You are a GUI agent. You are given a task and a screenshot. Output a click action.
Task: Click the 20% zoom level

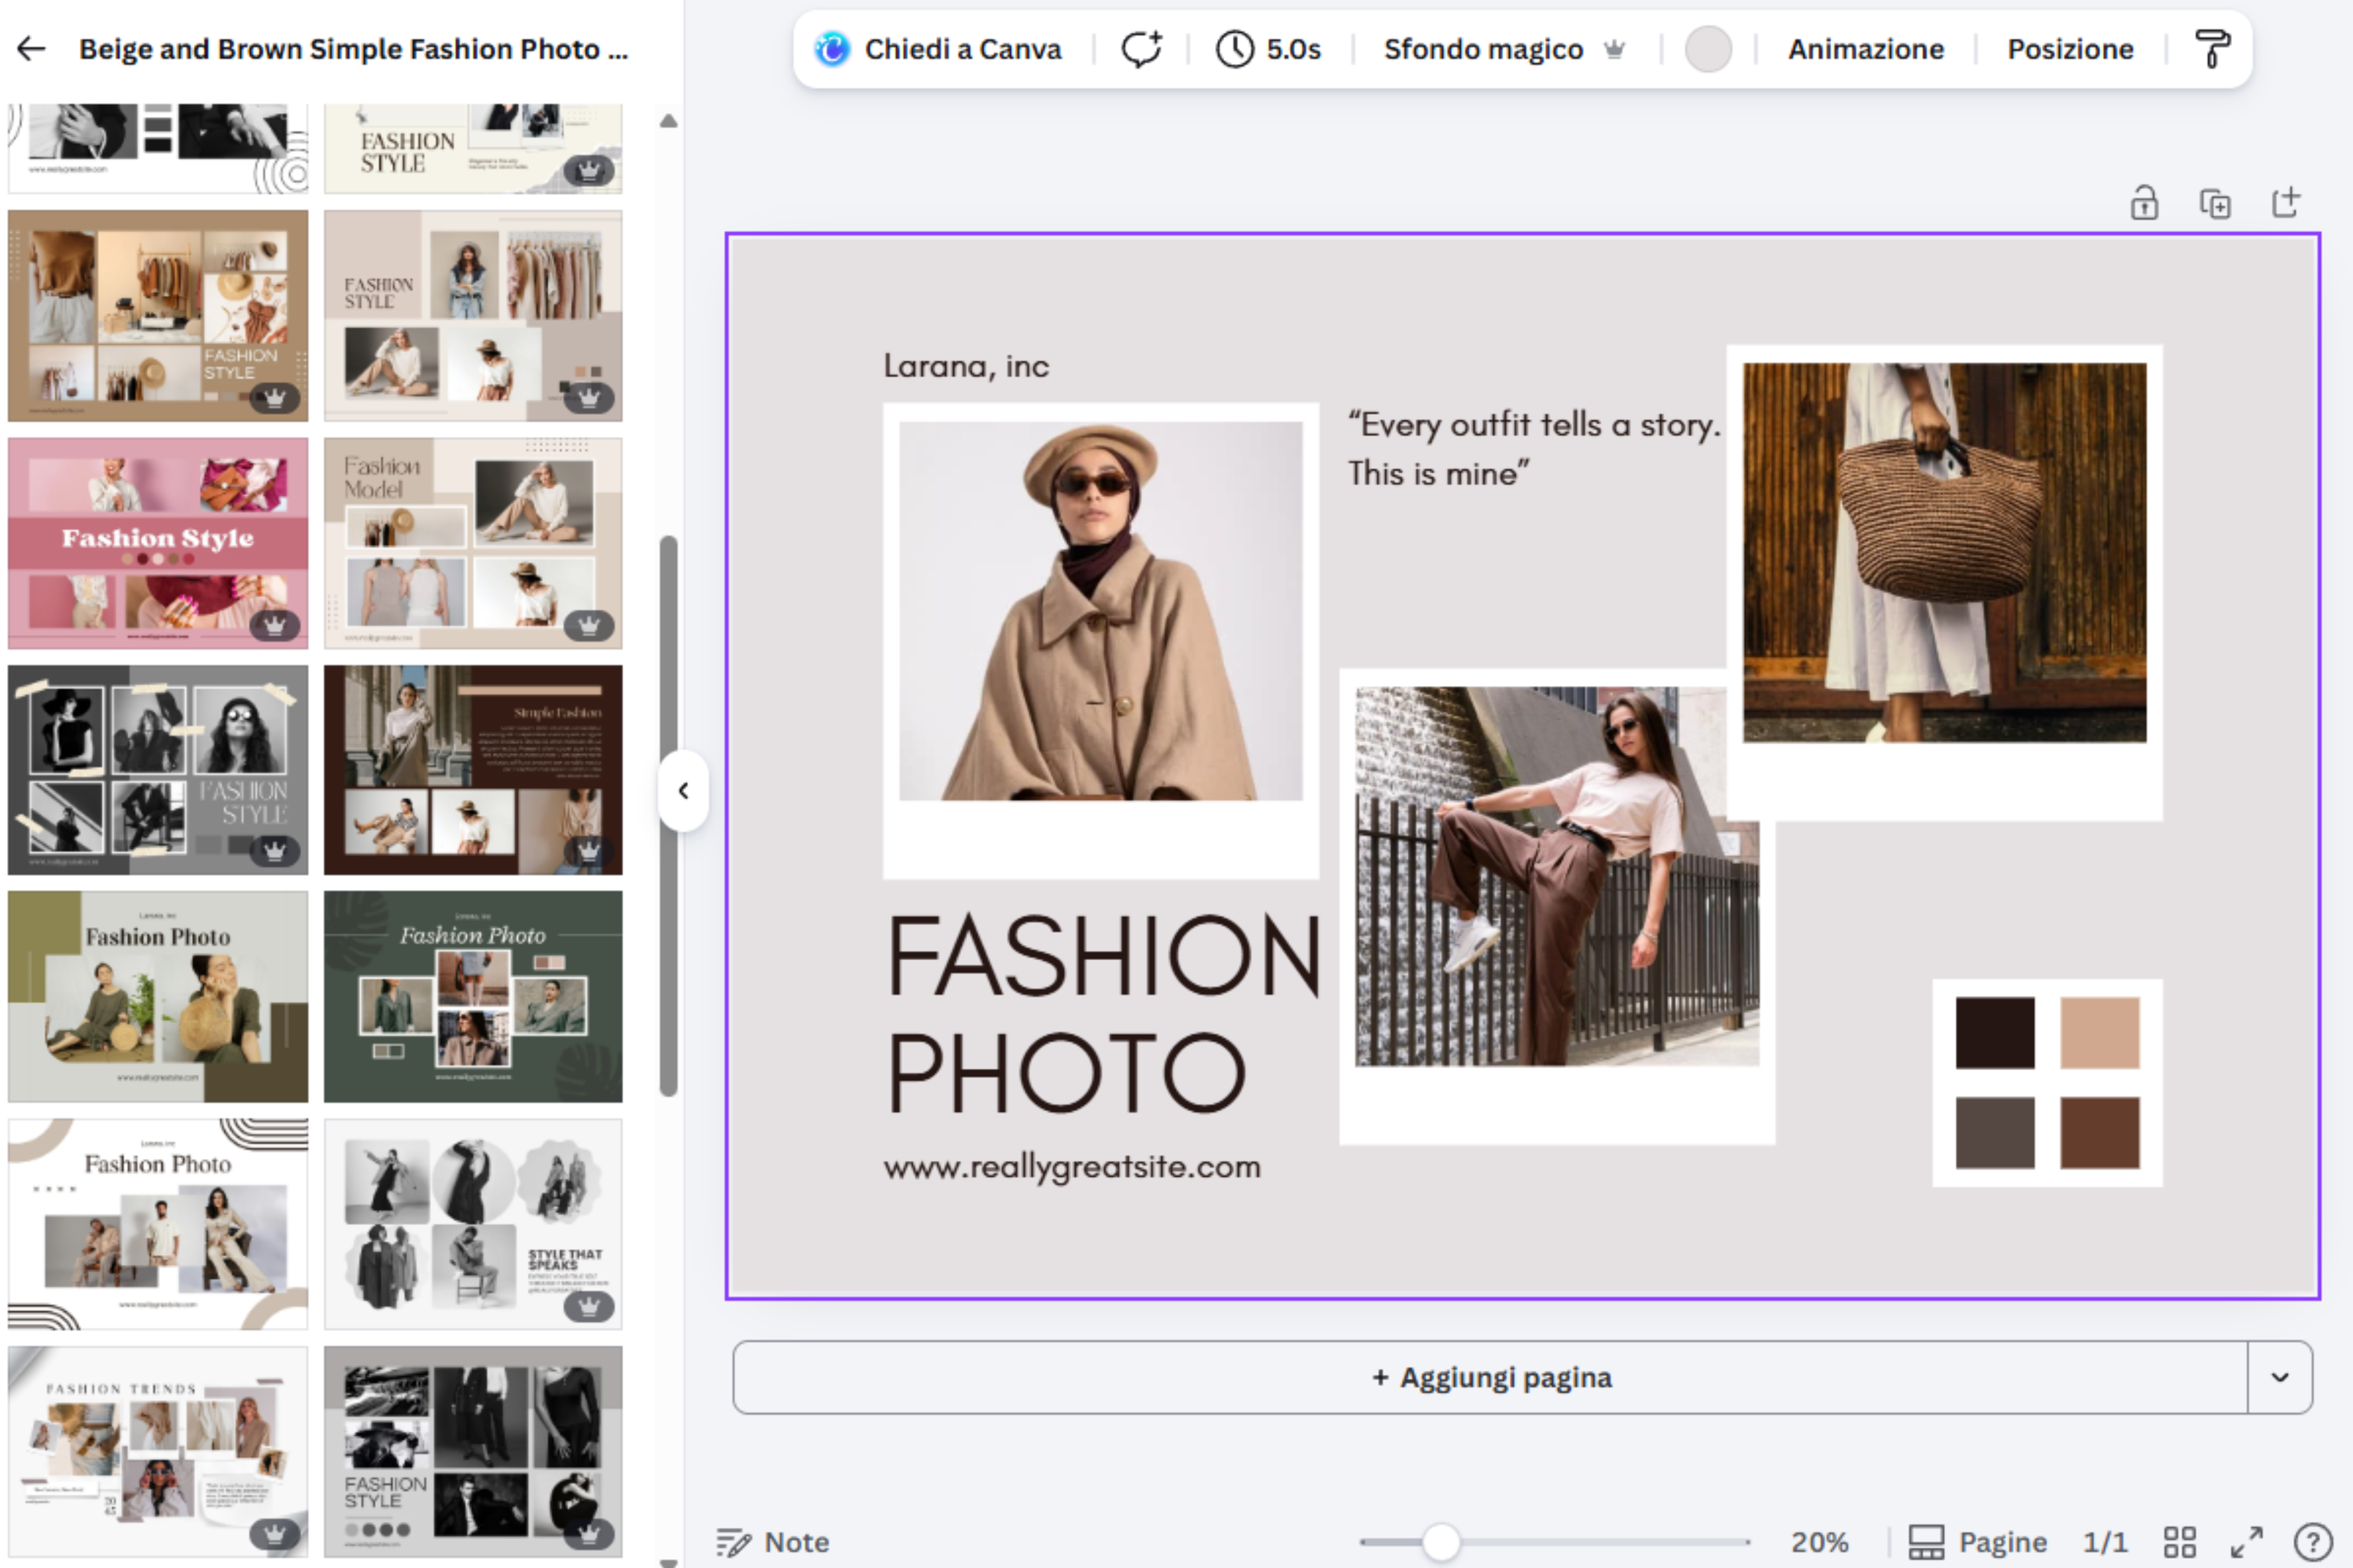click(1819, 1542)
